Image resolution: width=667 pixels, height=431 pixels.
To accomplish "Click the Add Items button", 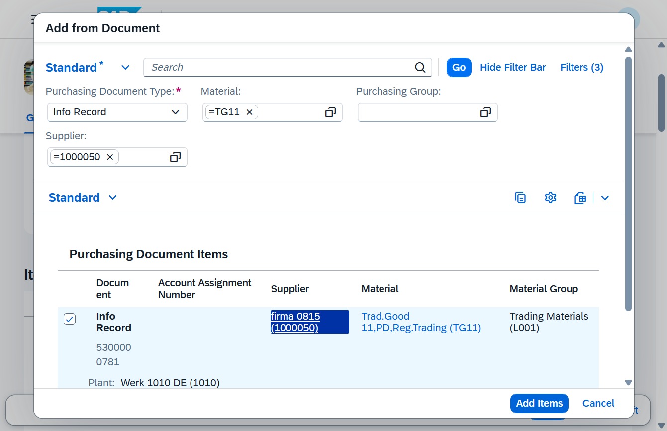I will pyautogui.click(x=539, y=403).
